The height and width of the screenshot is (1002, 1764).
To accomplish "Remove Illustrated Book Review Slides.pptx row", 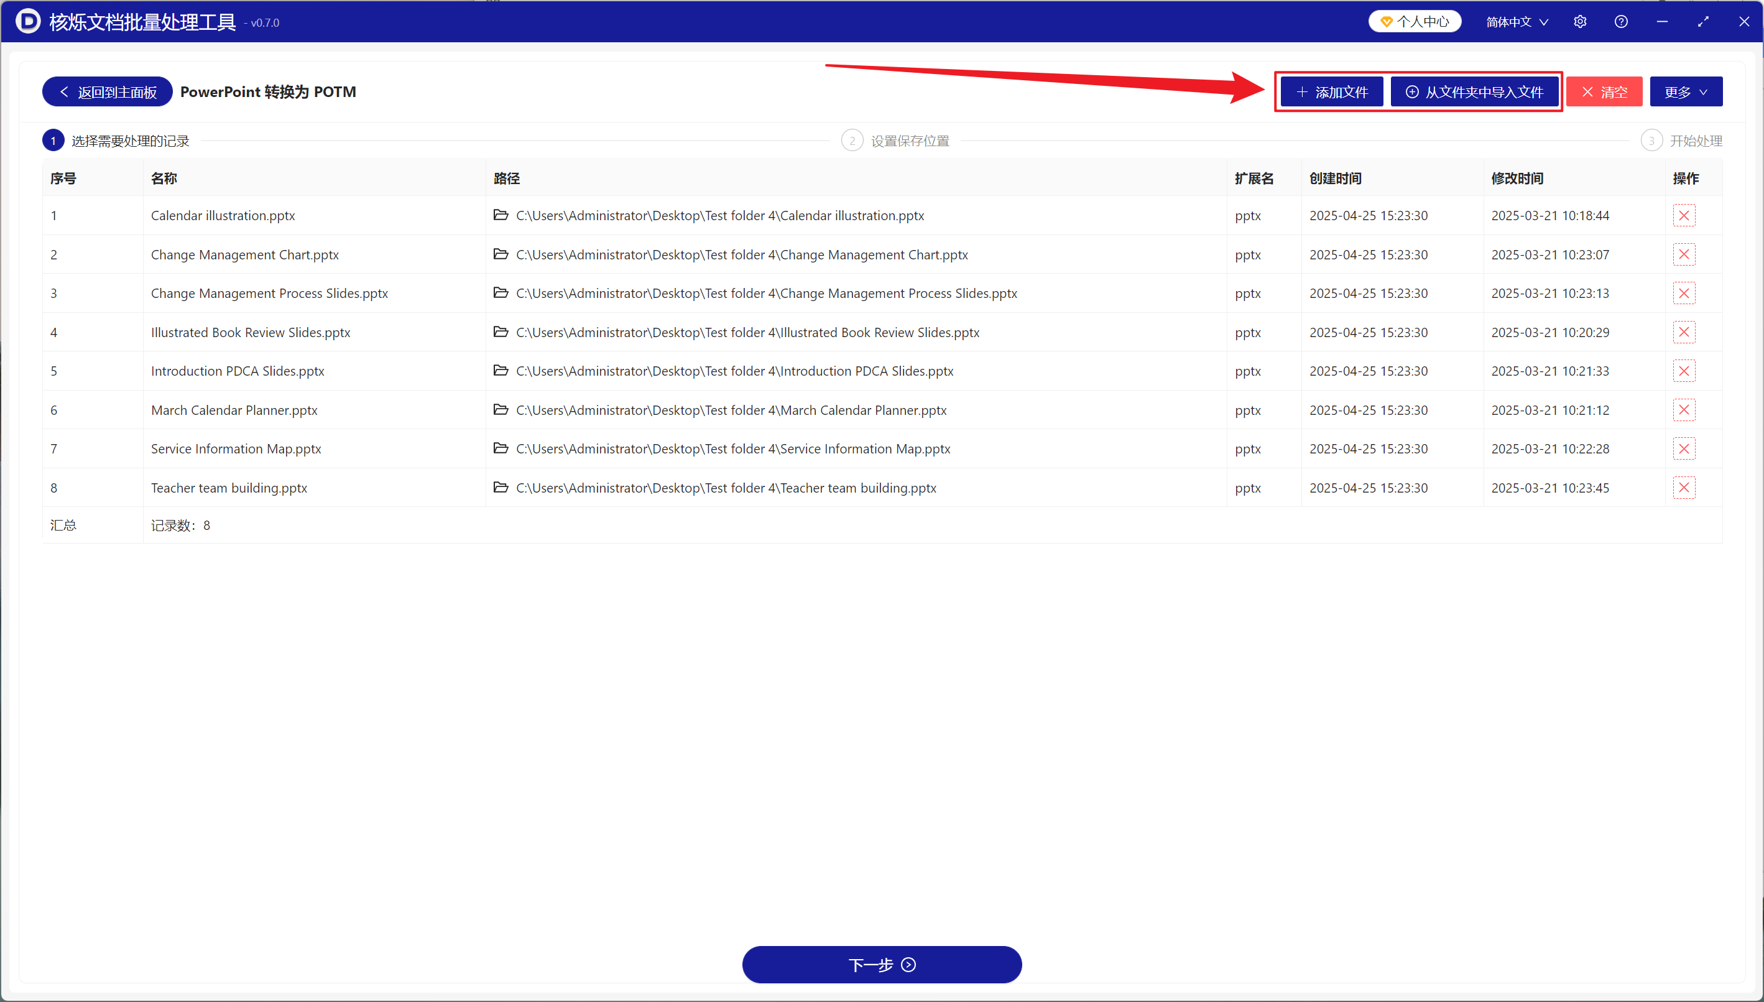I will click(1684, 332).
